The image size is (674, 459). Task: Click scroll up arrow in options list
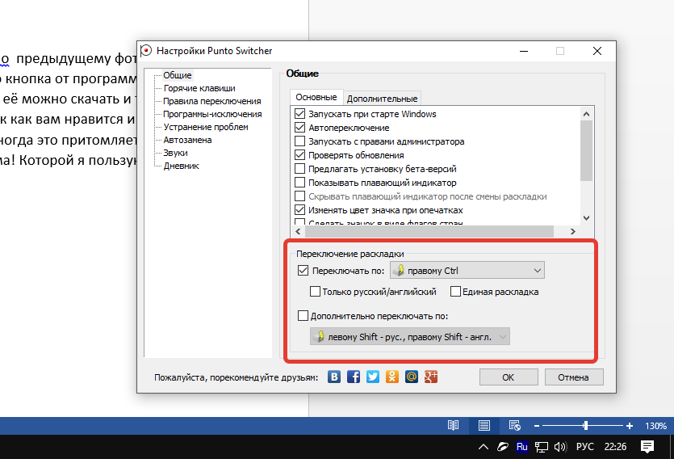point(586,114)
